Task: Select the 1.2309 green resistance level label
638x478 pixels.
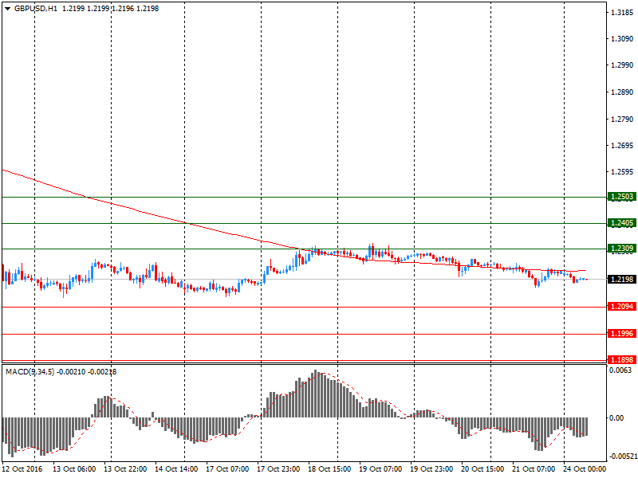Action: tap(622, 249)
